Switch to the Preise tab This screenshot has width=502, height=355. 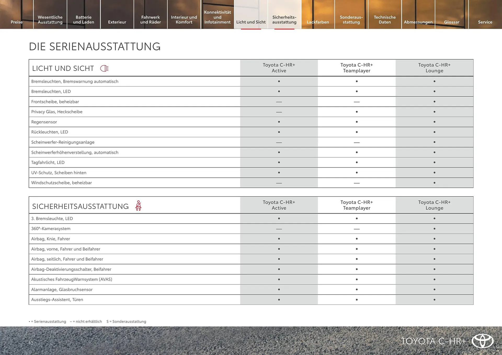pos(16,22)
